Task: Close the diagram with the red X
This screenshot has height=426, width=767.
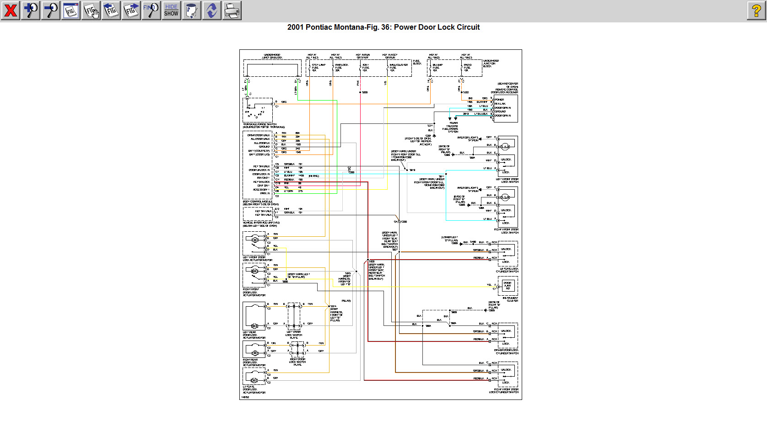Action: 11,11
